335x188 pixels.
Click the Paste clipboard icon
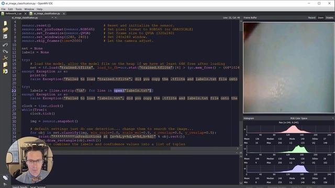pyautogui.click(x=5, y=71)
